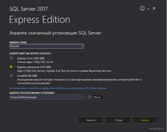The height and width of the screenshot is (132, 167).
Task: Click the LocalDB (46 MB) label
Action: 27,76
